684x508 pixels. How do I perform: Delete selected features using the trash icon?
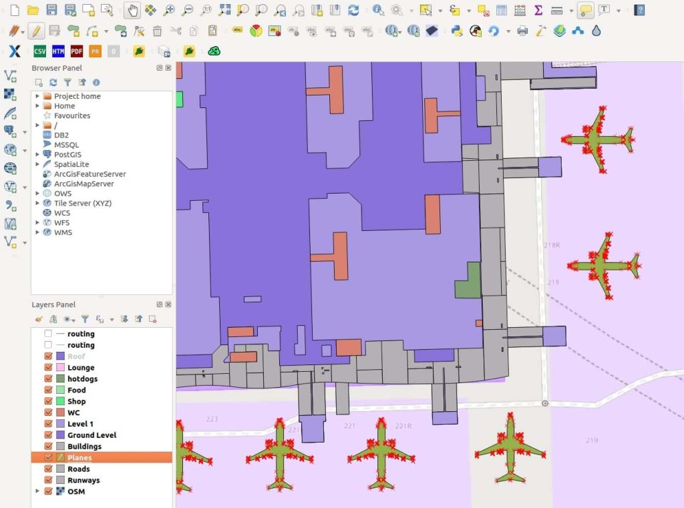tap(157, 31)
